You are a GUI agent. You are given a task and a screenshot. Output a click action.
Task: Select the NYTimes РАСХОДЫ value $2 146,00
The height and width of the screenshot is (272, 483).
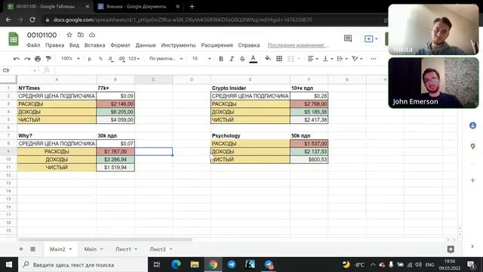(115, 104)
